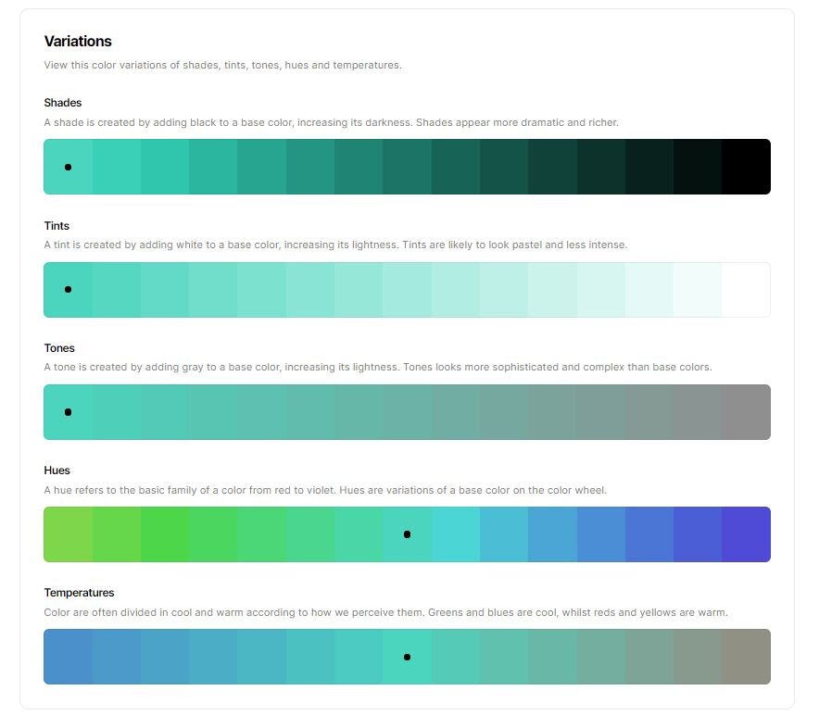Click the "Hues" section heading
819x728 pixels.
click(x=57, y=470)
